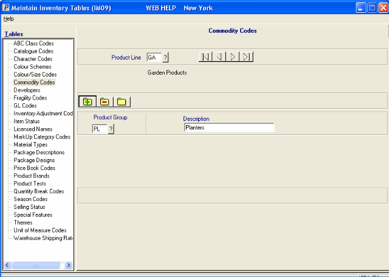Viewport: 389px width, 277px height.
Task: Choose Season Codes table
Action: [x=30, y=199]
